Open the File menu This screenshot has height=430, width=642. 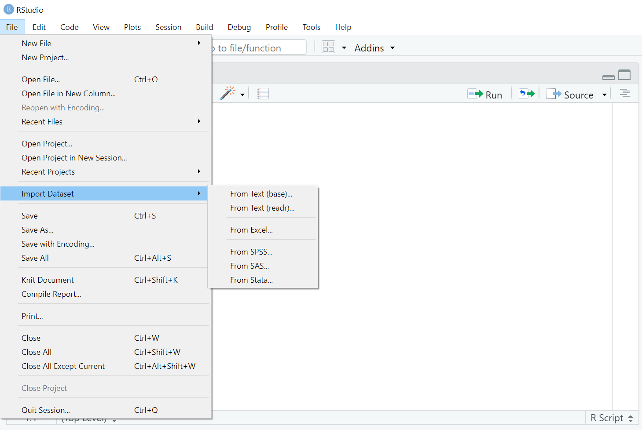point(12,27)
